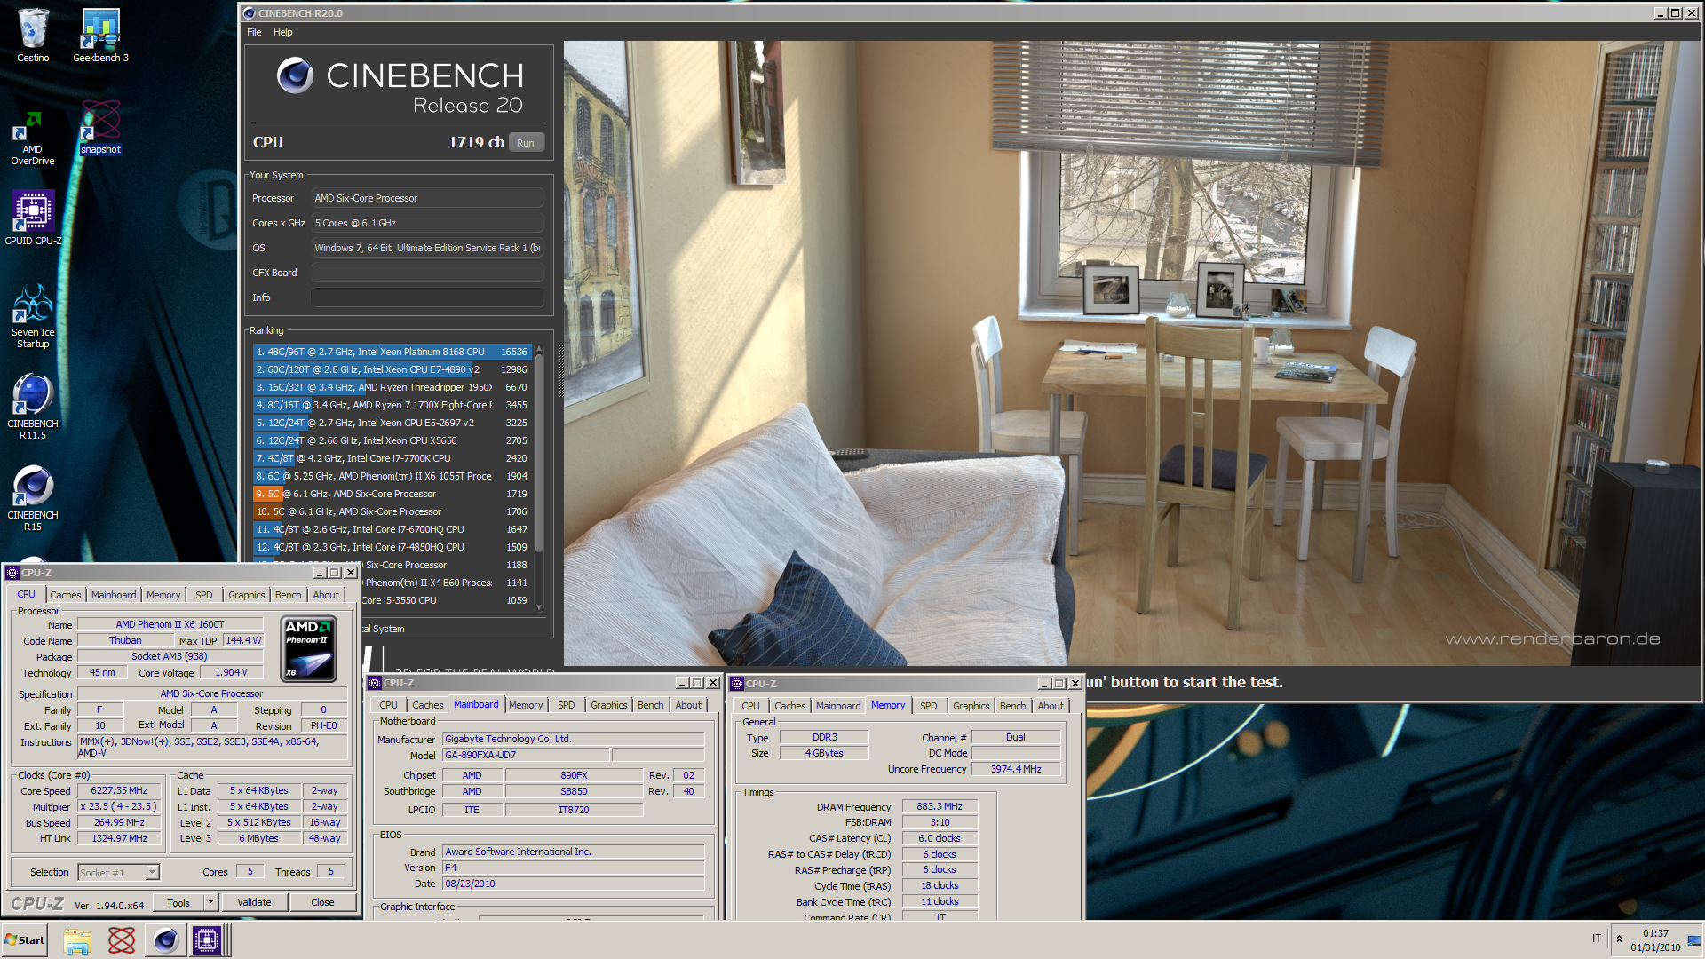This screenshot has height=959, width=1705.
Task: Switch to the Cinebench taskbar icon
Action: pos(165,940)
